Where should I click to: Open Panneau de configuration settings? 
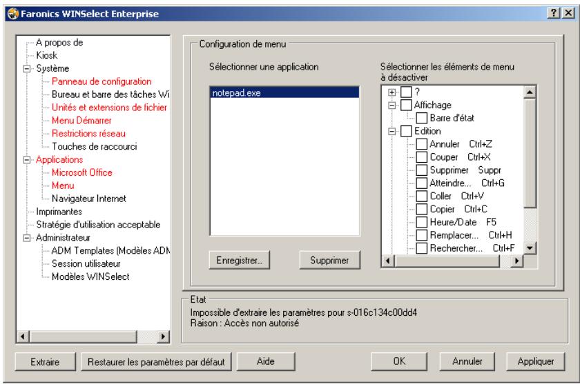click(x=101, y=81)
